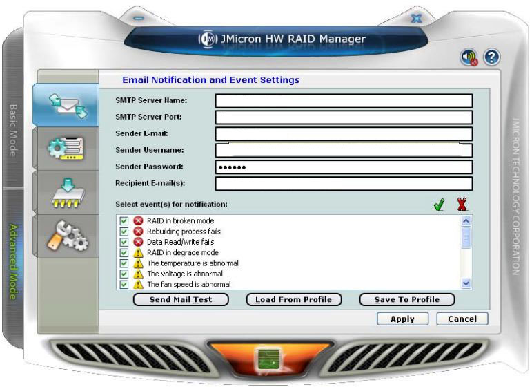Apply the email settings
Viewport: 532px width, 387px height.
pos(402,319)
